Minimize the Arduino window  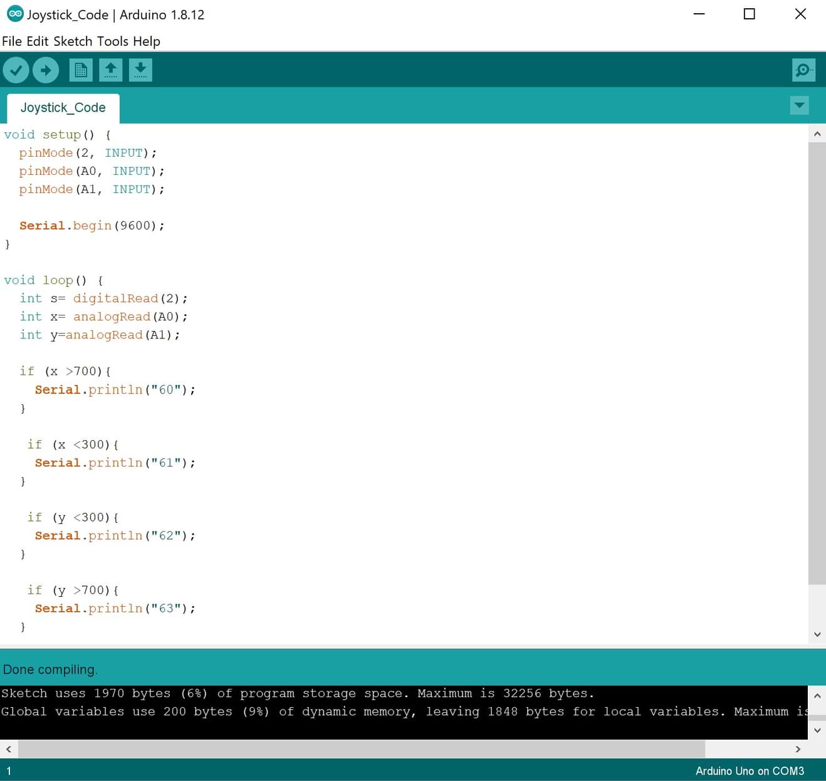699,14
